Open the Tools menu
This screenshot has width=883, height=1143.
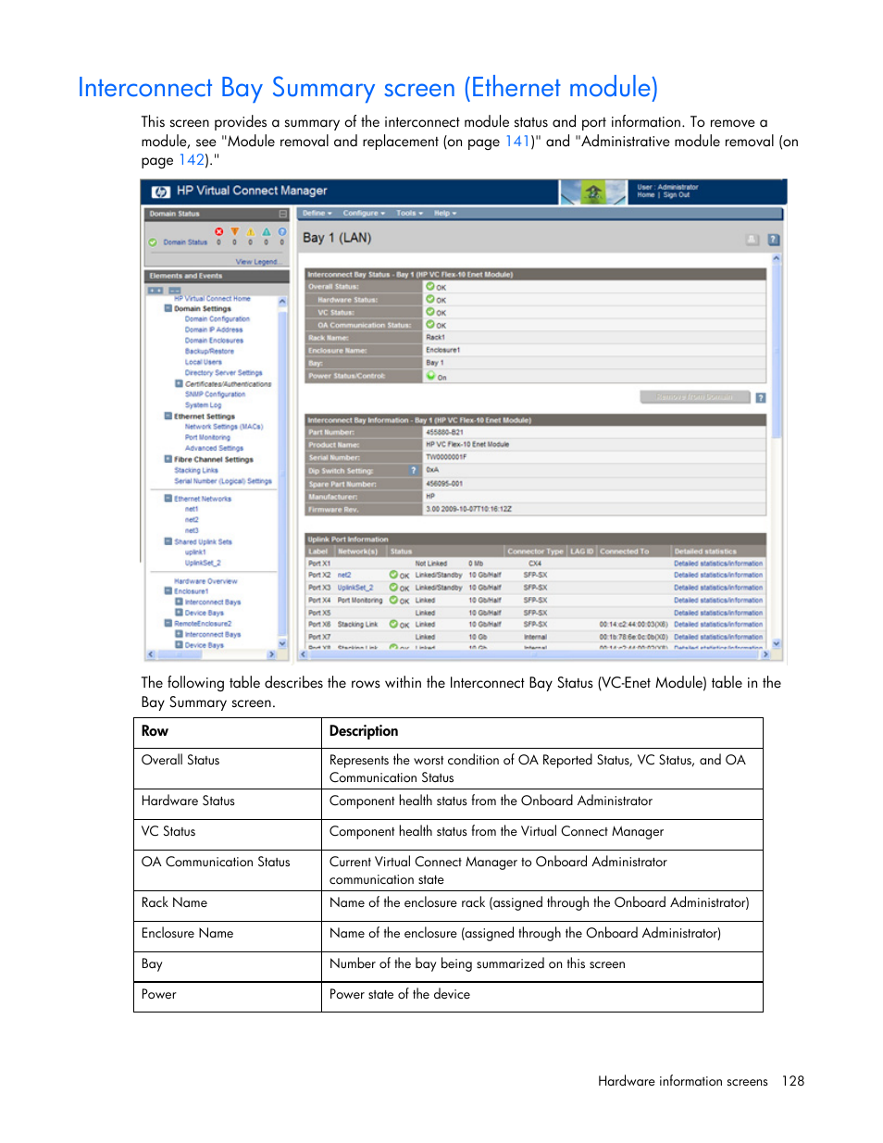coord(409,213)
